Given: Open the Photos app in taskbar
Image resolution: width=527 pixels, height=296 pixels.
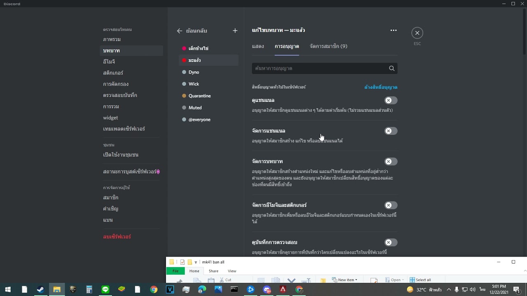Looking at the screenshot, I should pos(218,289).
